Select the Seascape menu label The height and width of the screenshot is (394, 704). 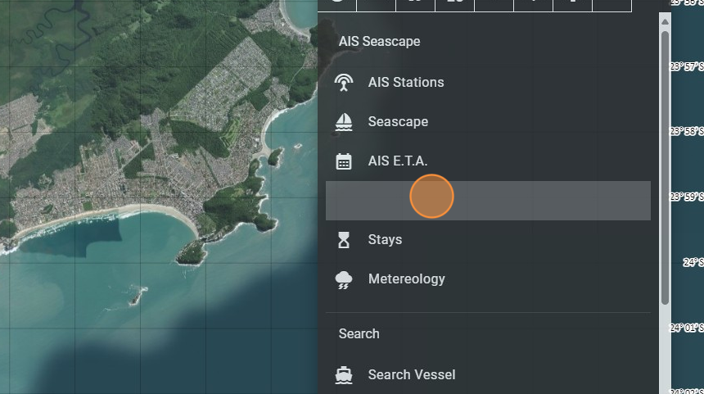click(x=398, y=122)
